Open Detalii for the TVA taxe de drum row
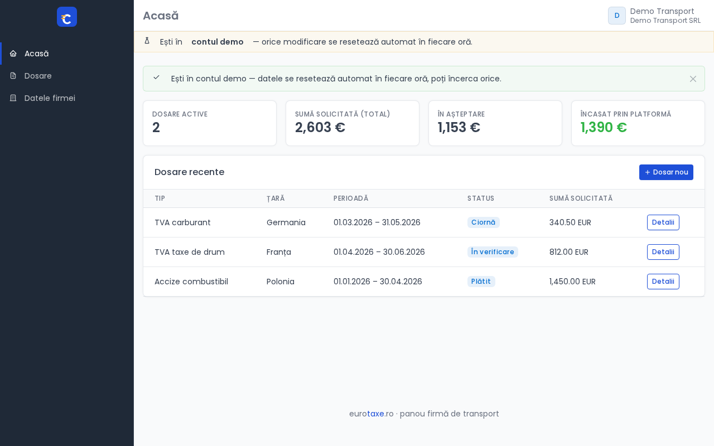 click(663, 252)
